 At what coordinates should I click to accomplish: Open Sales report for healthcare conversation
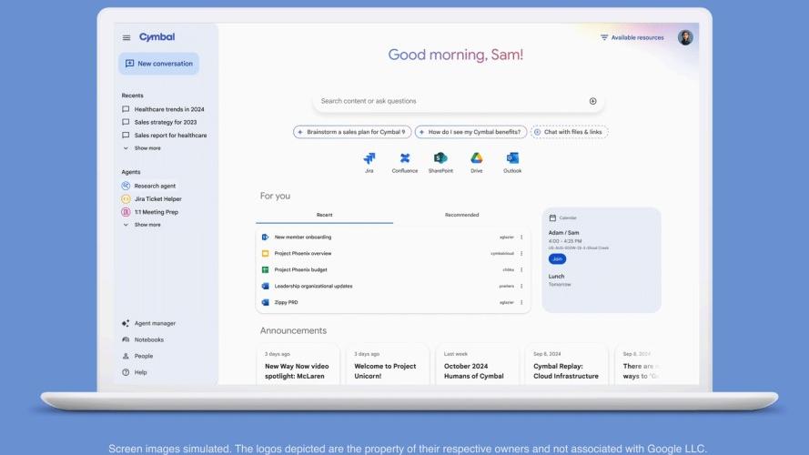164,136
